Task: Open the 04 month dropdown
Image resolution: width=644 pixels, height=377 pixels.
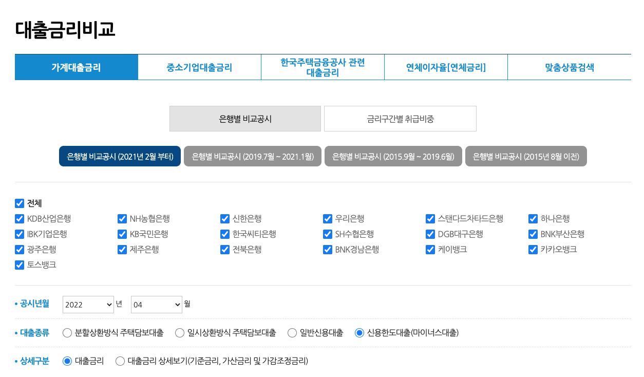Action: pos(157,305)
